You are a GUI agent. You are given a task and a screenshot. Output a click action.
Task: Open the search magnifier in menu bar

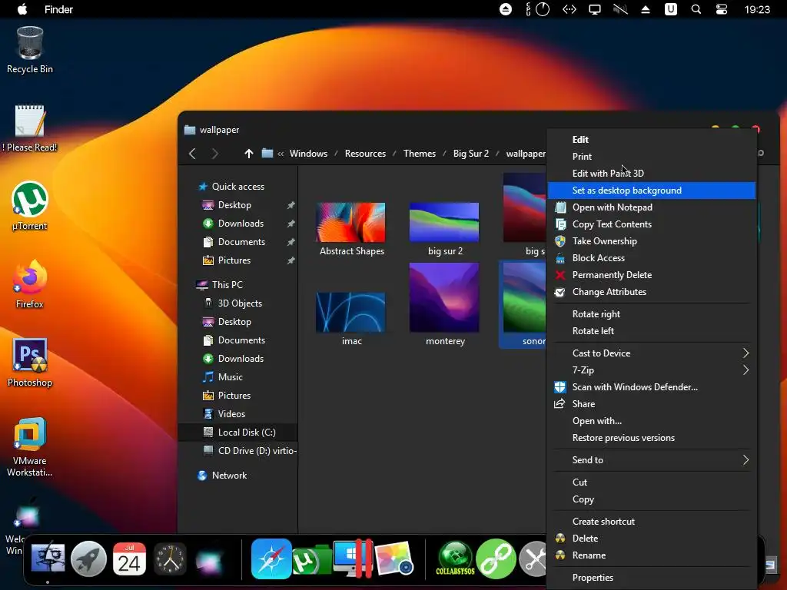coord(696,9)
